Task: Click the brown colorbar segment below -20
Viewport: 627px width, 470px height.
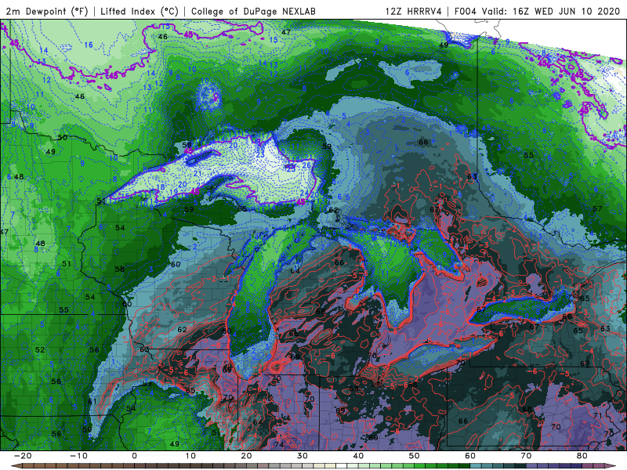Action: [x=28, y=466]
